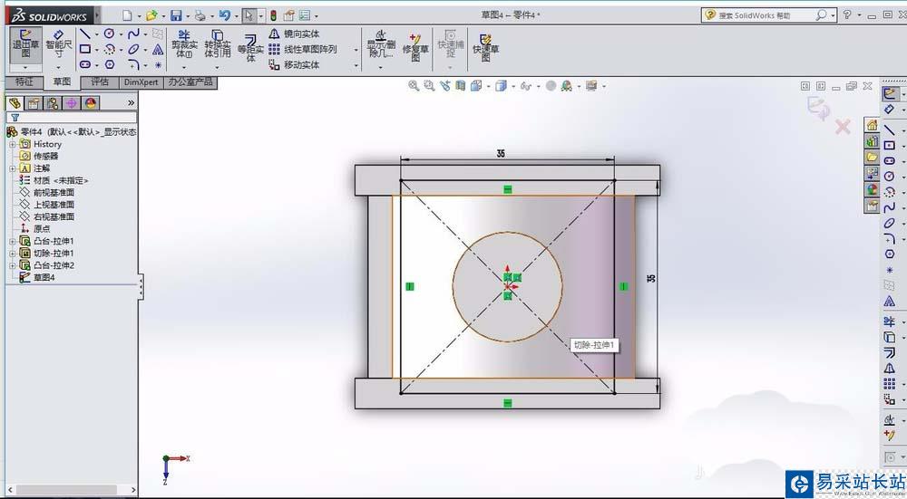This screenshot has height=499, width=907.
Task: Click the 等距实体 offset entities ribbon icon
Action: [x=250, y=47]
